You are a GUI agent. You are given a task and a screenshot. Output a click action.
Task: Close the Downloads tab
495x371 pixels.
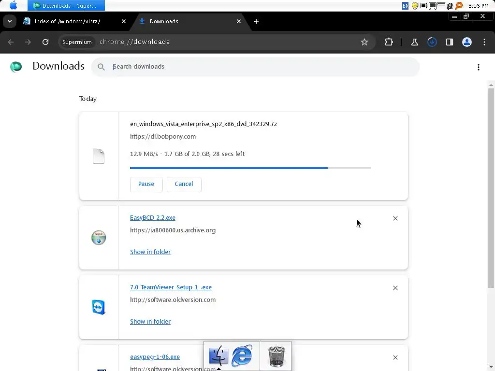point(239,21)
